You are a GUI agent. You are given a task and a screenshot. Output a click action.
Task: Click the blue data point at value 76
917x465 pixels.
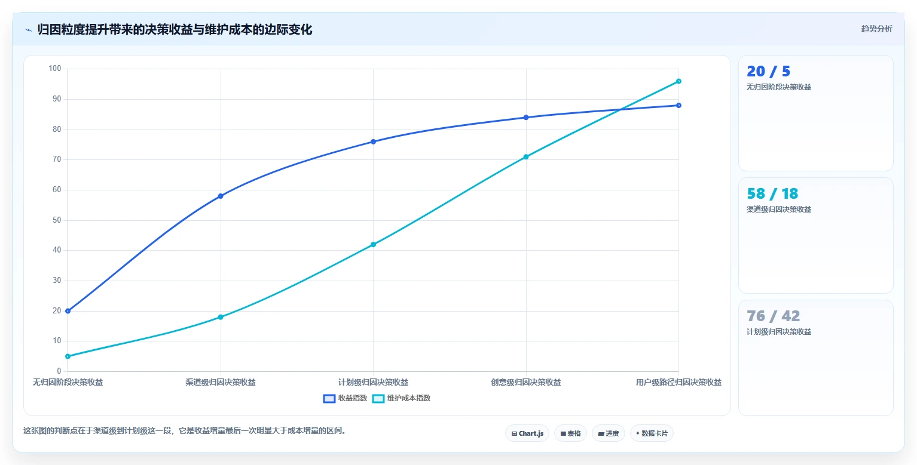tap(373, 141)
